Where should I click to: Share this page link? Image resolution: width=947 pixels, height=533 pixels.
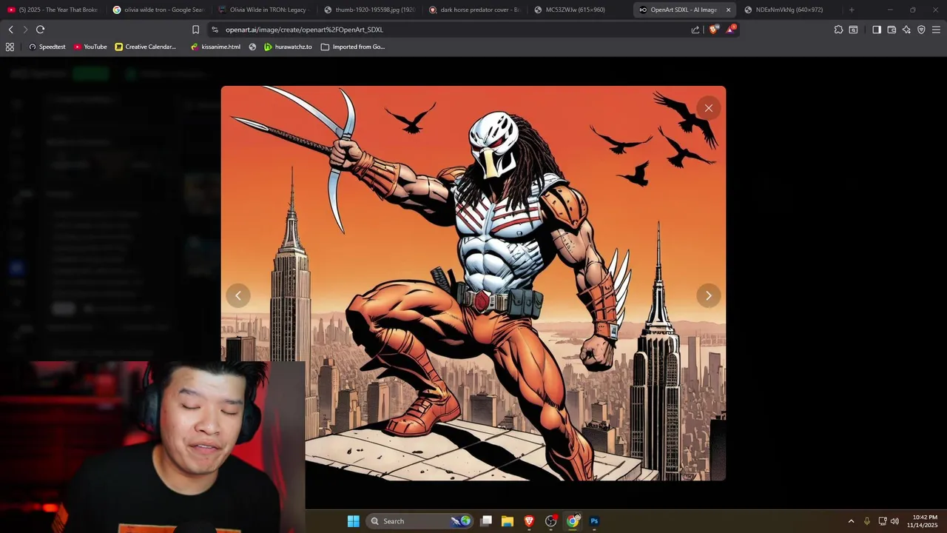point(695,30)
